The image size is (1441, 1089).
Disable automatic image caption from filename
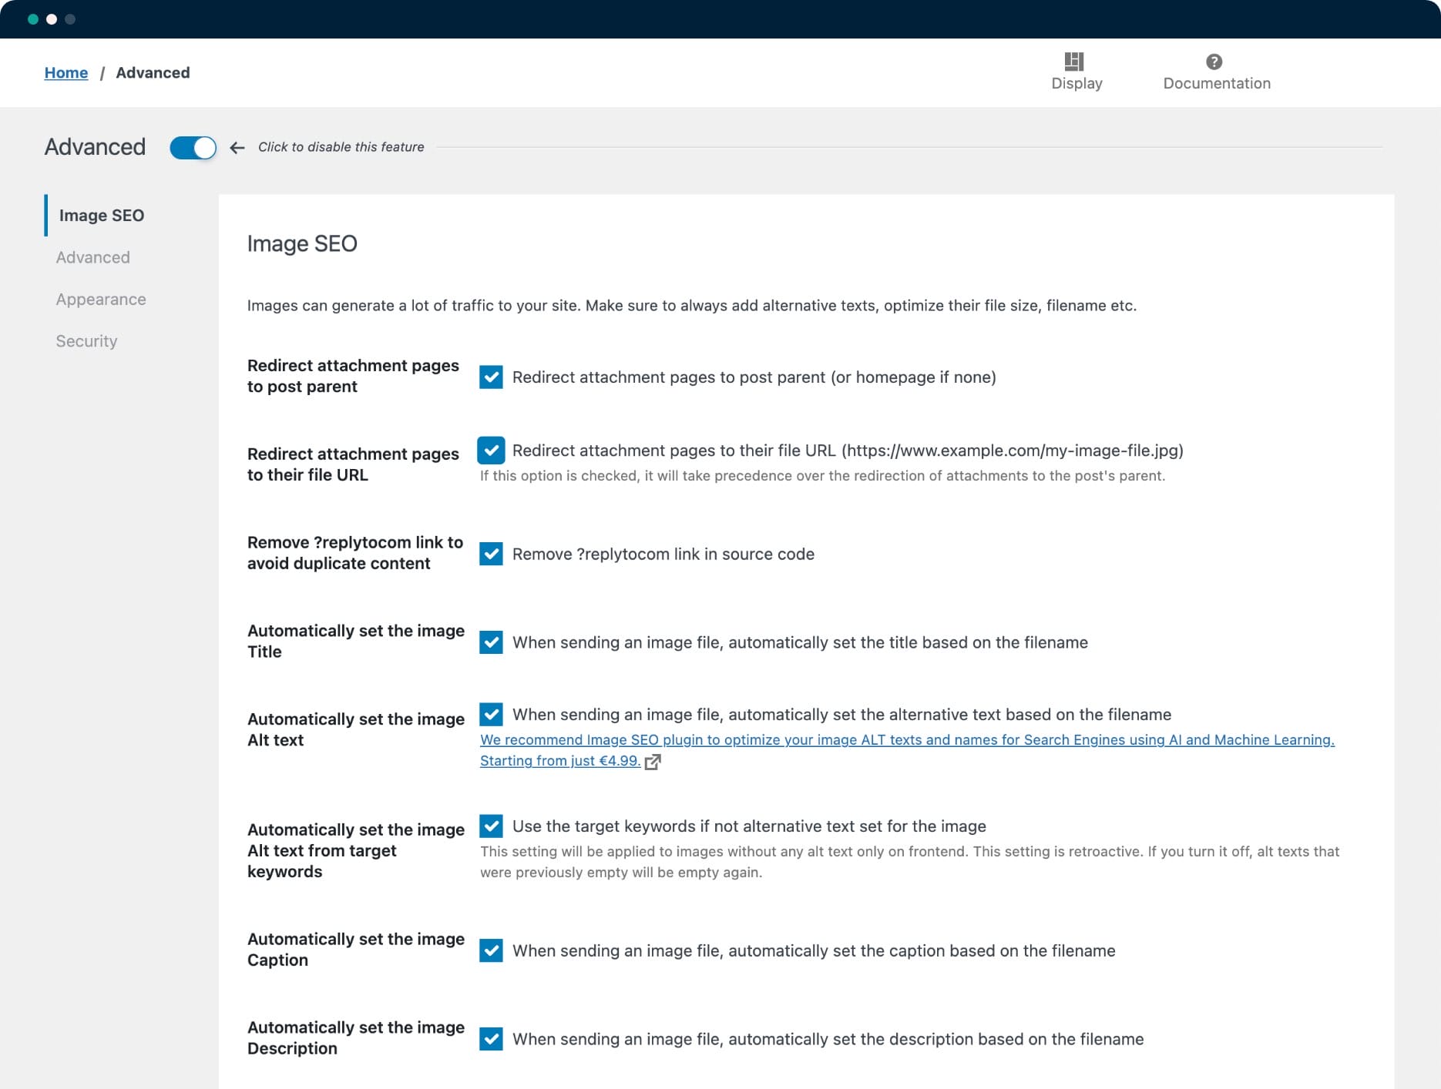491,950
